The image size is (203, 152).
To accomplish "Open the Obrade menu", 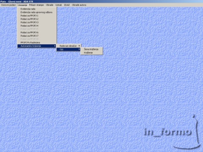I will tap(49, 5).
